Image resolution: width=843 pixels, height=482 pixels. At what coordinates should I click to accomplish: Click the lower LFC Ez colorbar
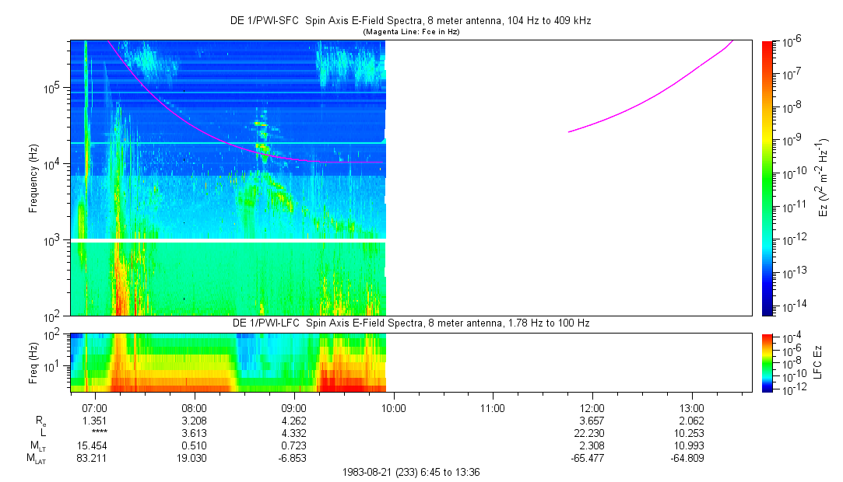click(x=768, y=362)
